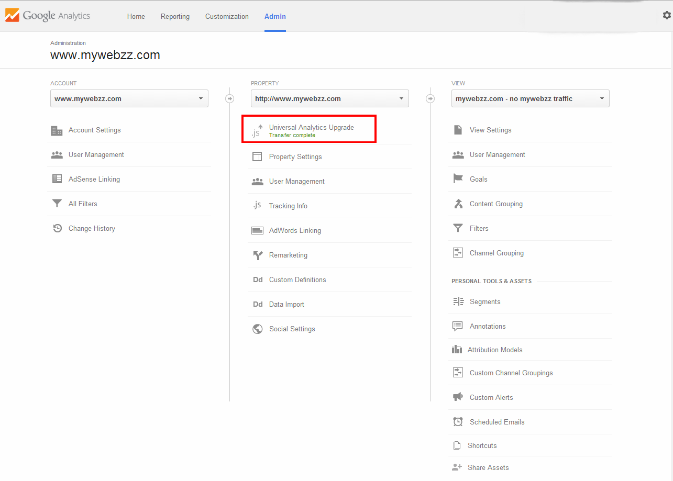The image size is (673, 481).
Task: Open Account Settings link
Action: 95,130
